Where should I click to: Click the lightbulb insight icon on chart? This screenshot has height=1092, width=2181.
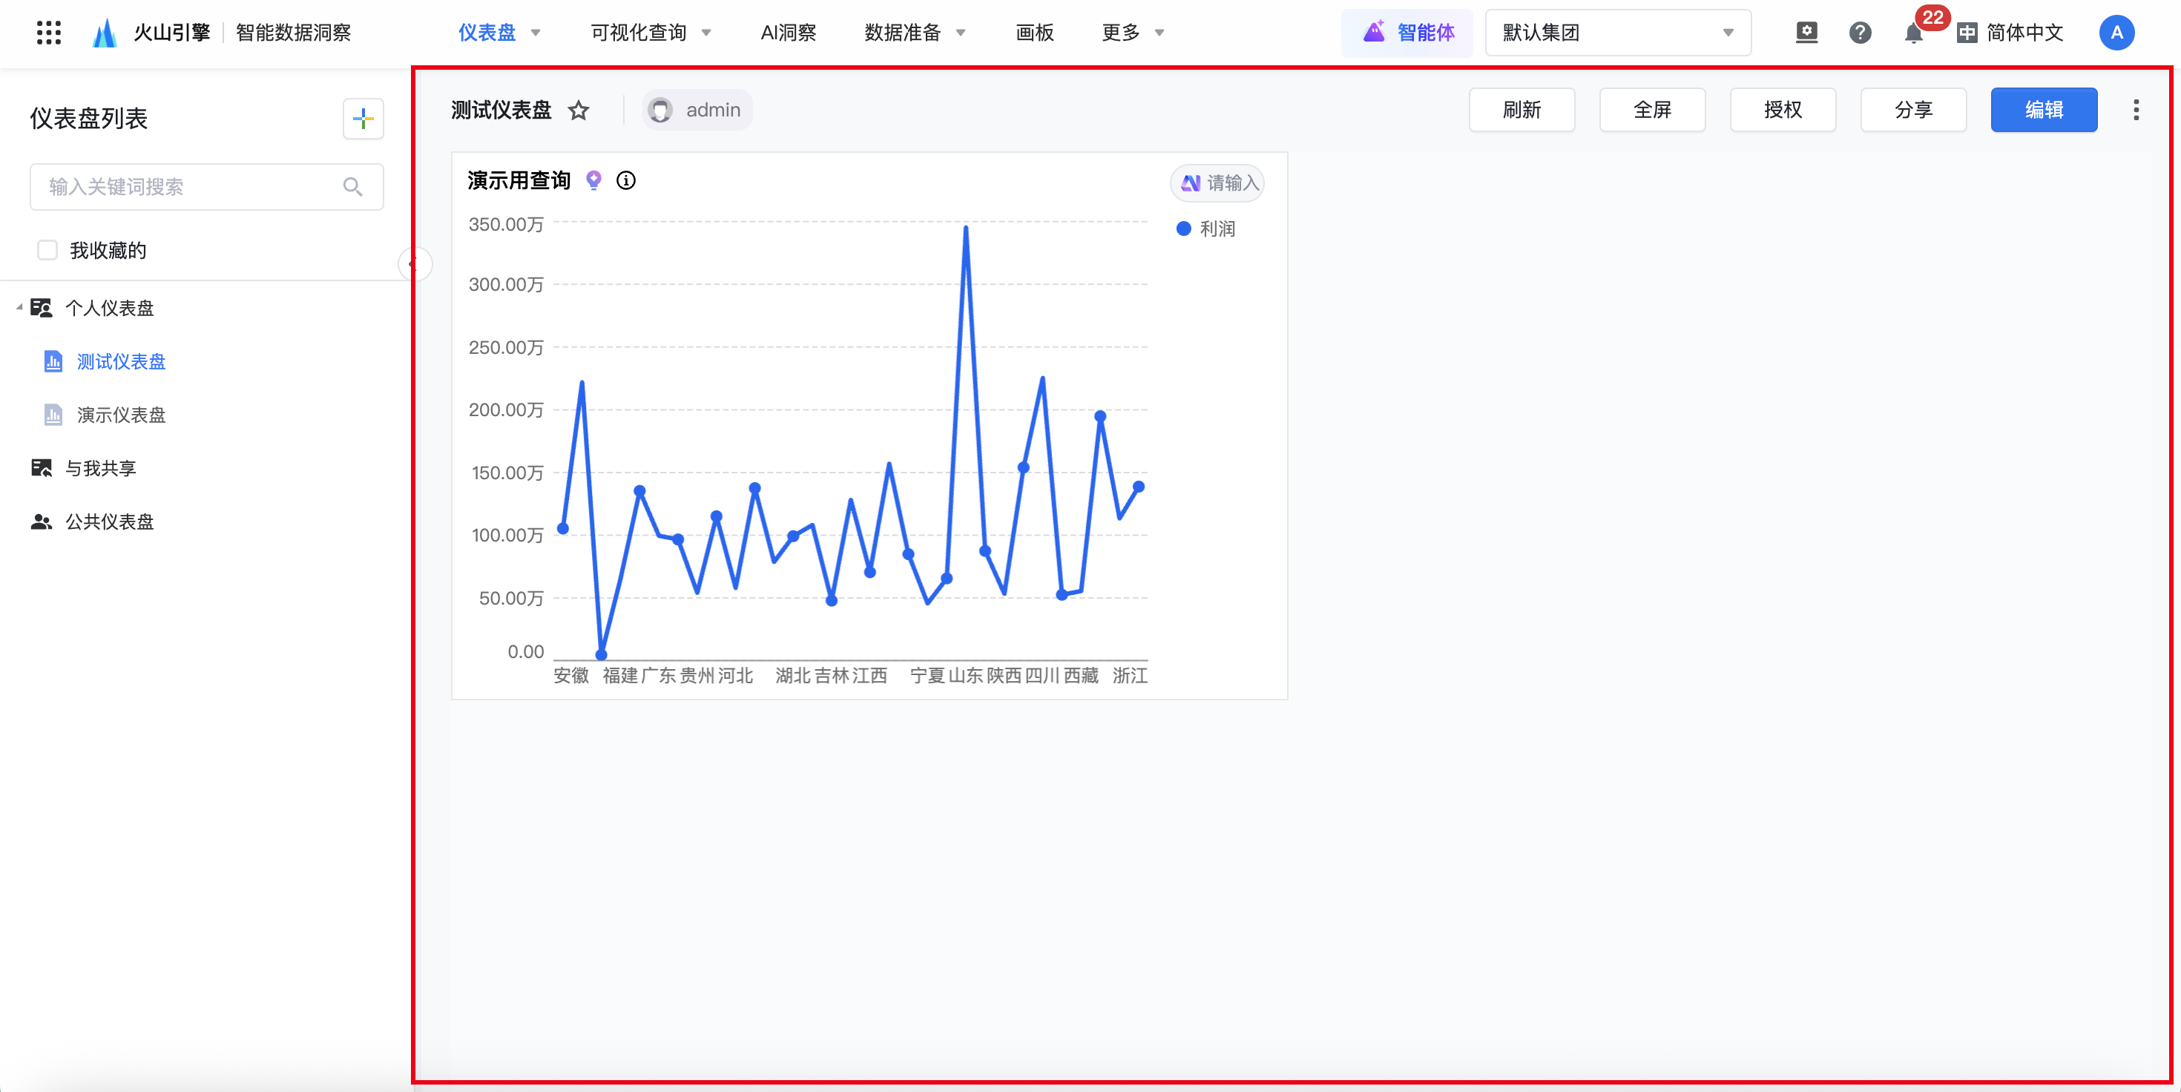(x=593, y=180)
